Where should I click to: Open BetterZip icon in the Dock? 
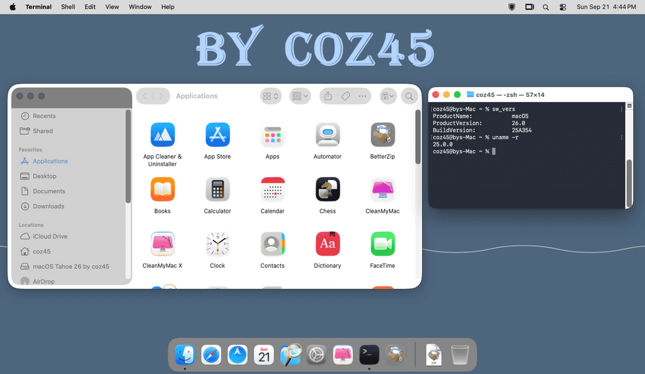click(396, 354)
